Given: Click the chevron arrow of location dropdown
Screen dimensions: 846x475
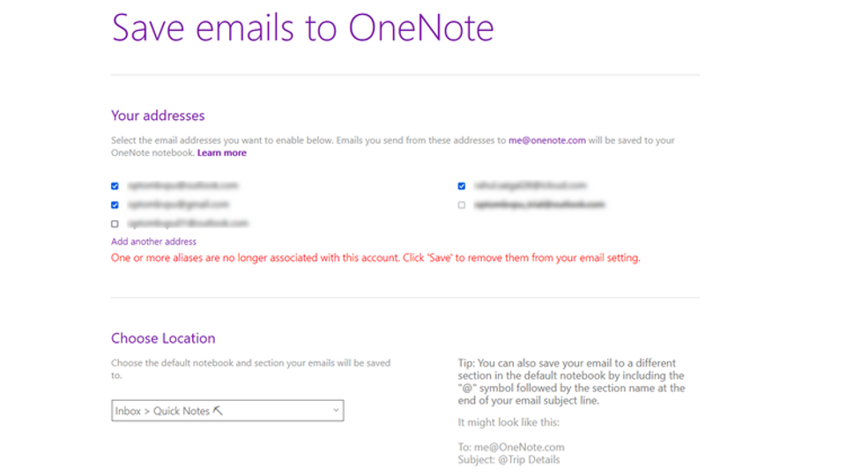Looking at the screenshot, I should [x=336, y=411].
